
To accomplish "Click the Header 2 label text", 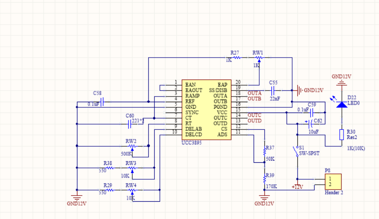I will coord(334,193).
